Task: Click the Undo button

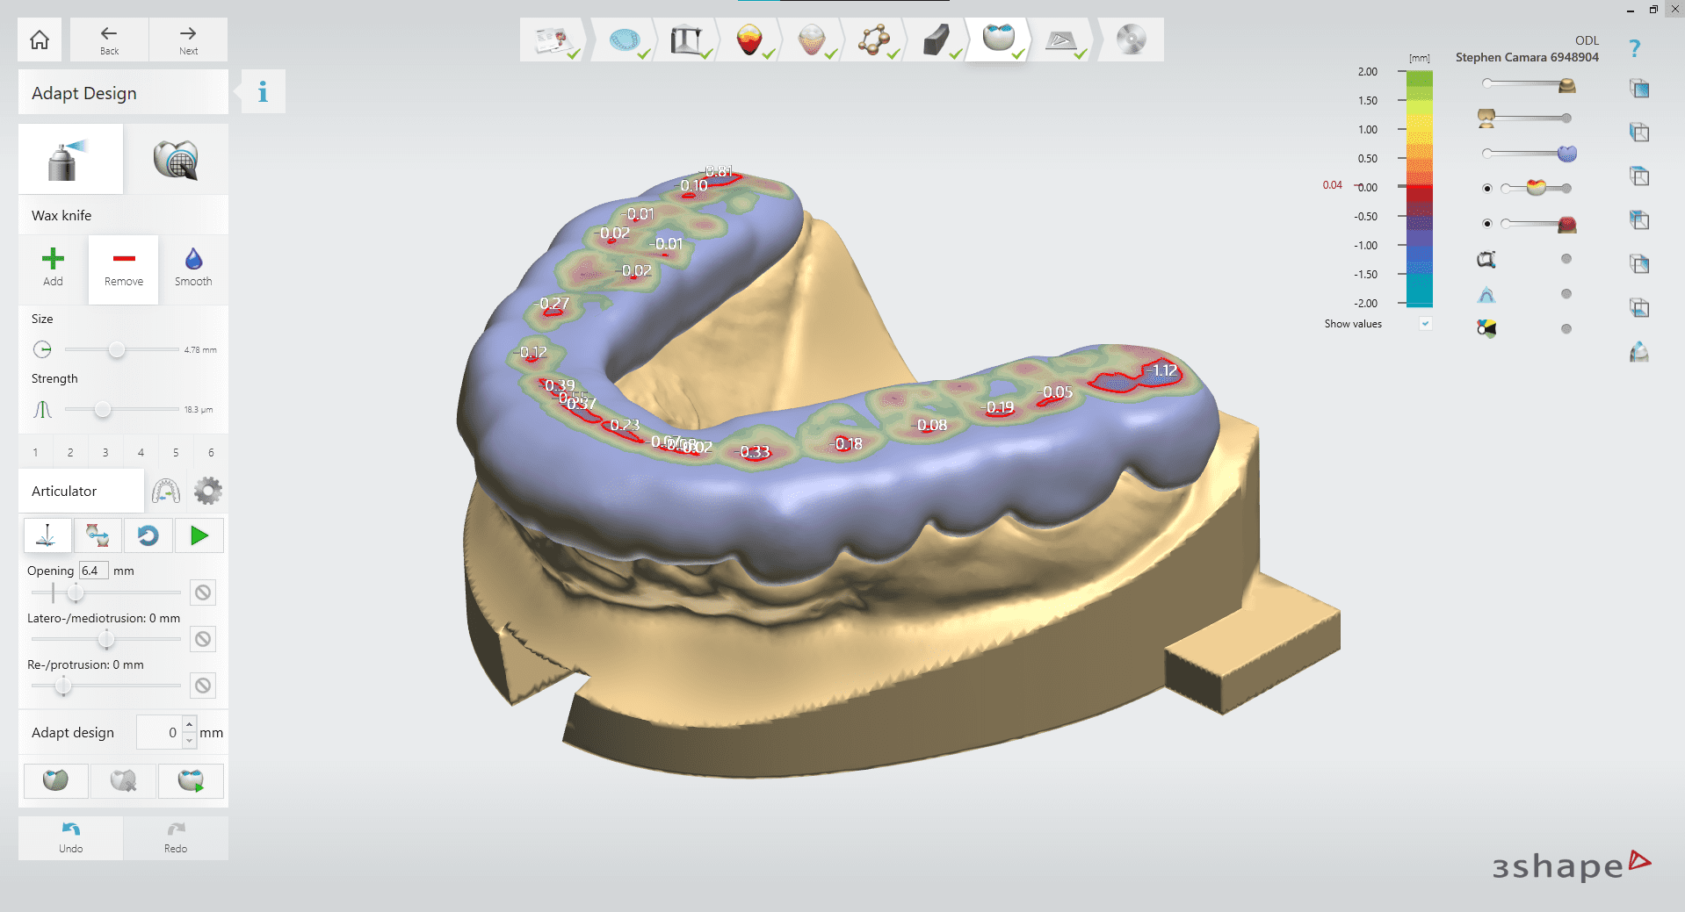Action: pos(70,837)
